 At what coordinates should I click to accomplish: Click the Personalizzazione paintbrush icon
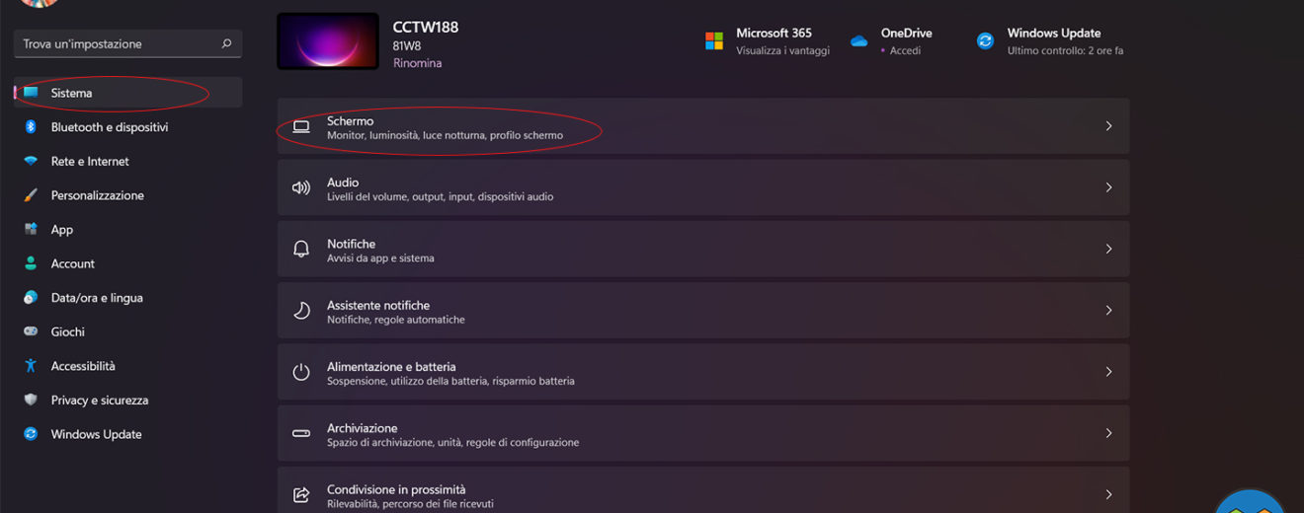tap(31, 195)
